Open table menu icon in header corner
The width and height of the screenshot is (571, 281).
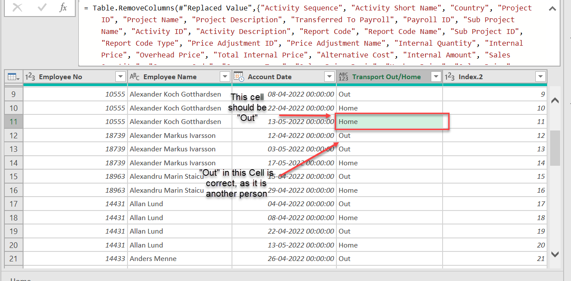point(13,77)
